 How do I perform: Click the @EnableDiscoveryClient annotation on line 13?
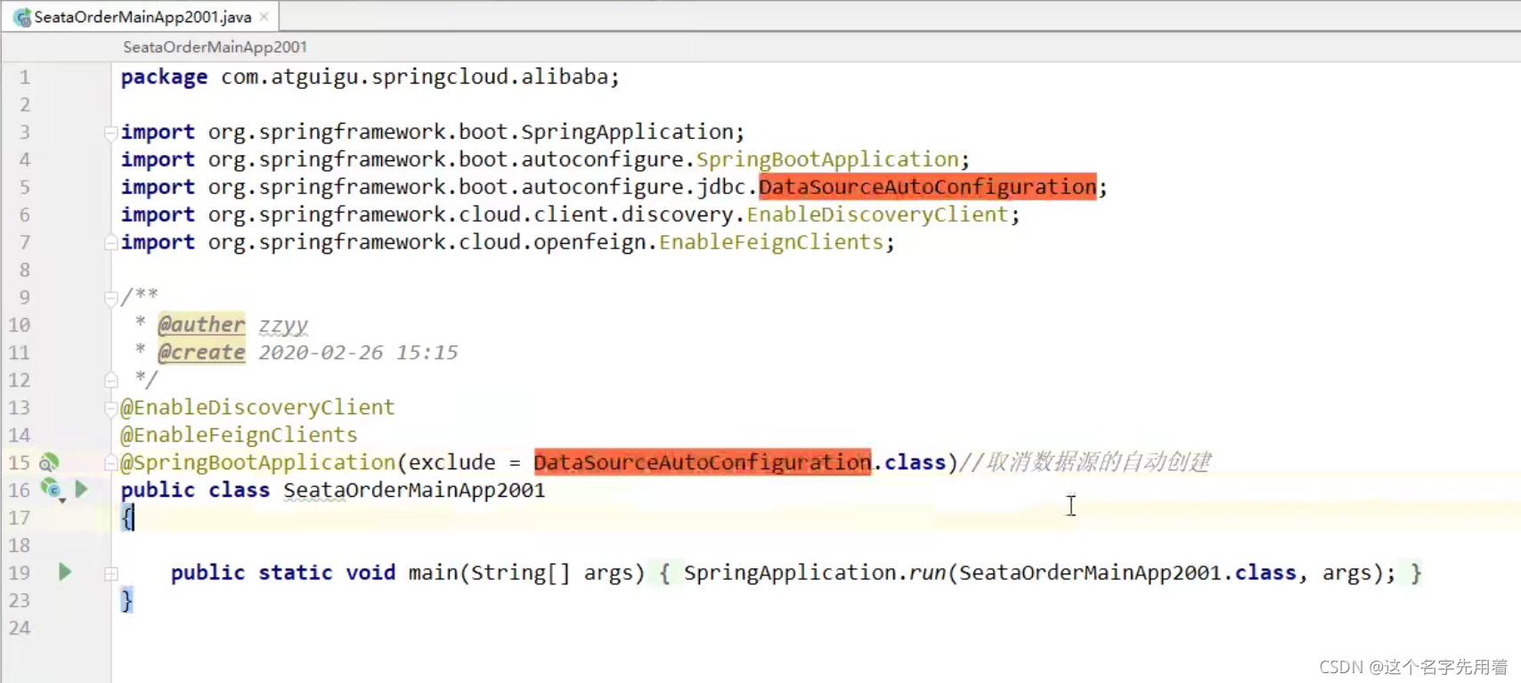click(257, 407)
